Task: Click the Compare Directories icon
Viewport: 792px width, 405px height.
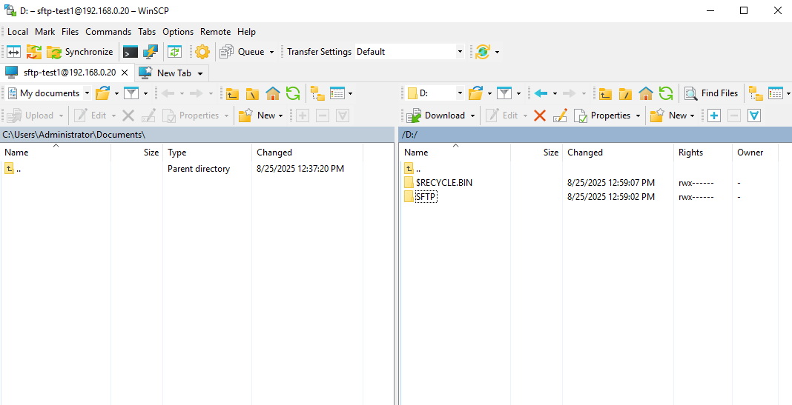Action: coord(13,51)
